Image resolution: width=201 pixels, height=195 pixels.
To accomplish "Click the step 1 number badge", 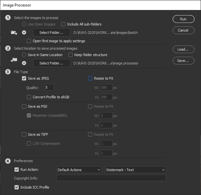I will click(x=8, y=18).
